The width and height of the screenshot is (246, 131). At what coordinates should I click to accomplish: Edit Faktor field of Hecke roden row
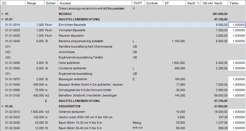pyautogui.click(x=237, y=117)
